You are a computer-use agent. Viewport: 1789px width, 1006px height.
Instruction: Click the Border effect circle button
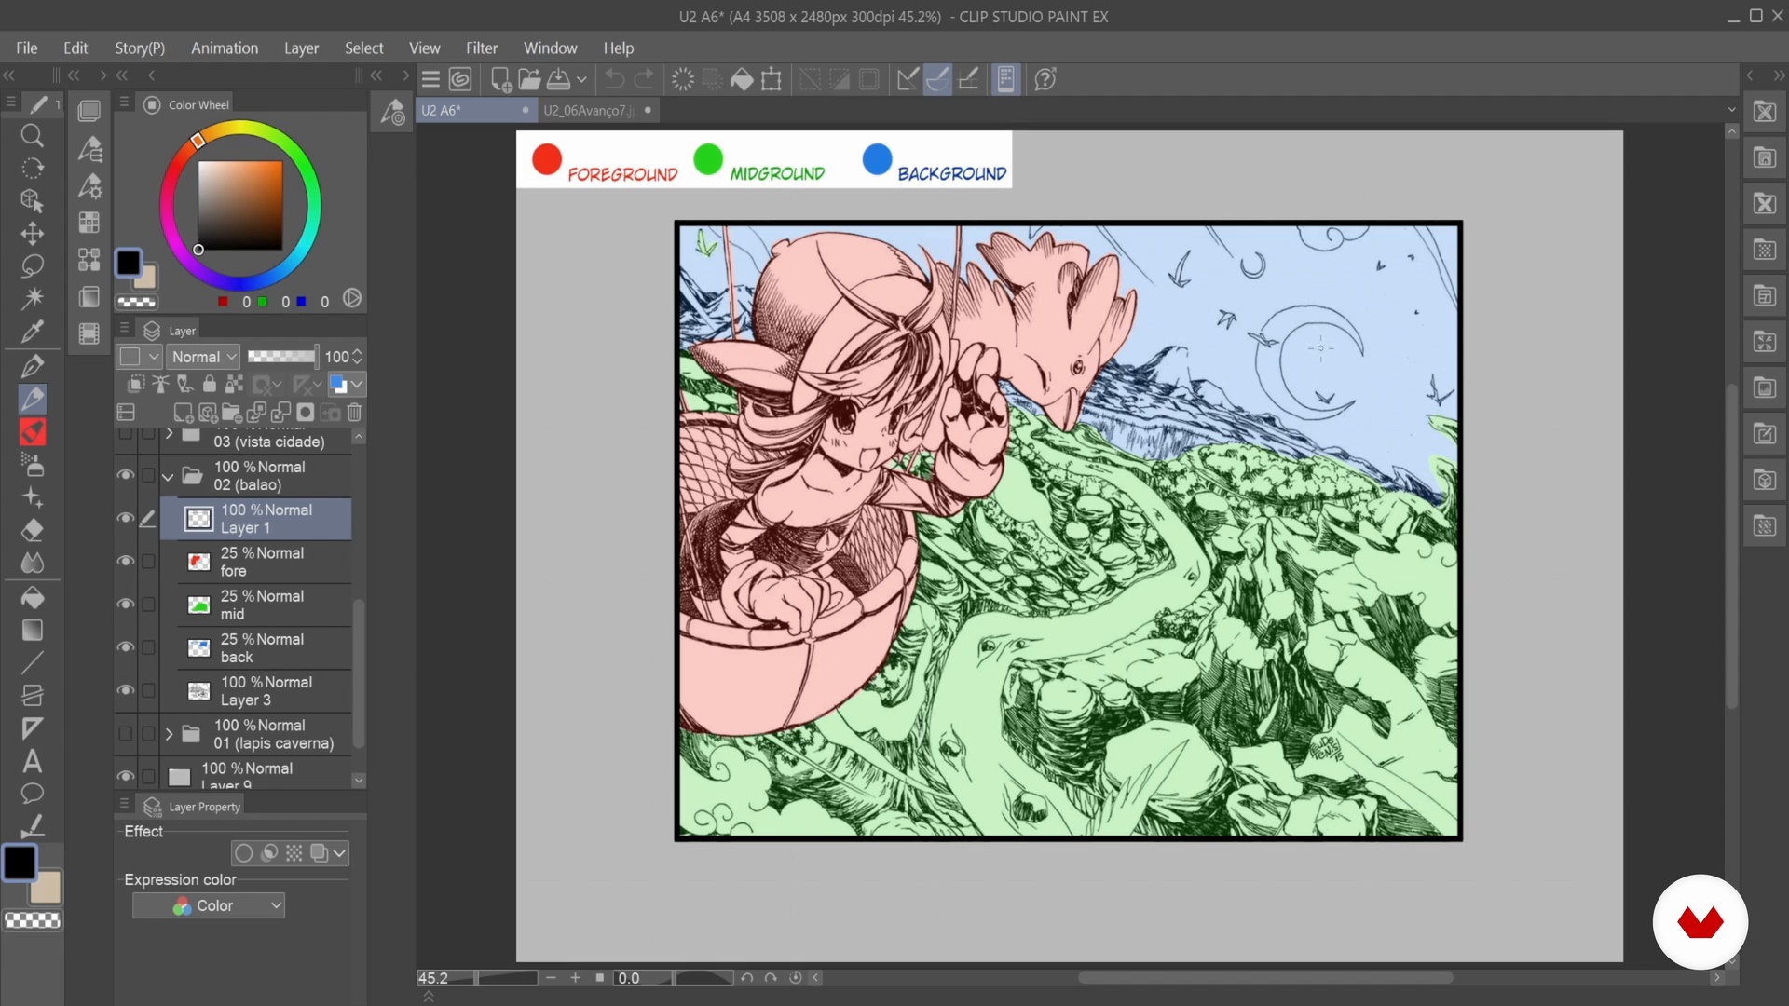coord(244,852)
